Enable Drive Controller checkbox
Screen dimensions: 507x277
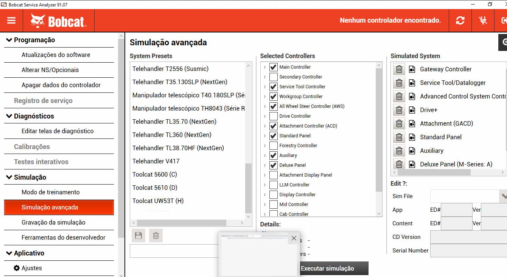click(274, 116)
